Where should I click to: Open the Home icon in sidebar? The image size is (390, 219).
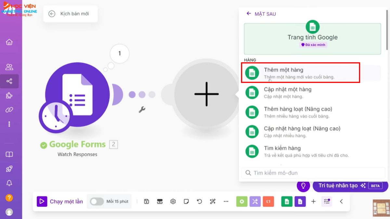[x=9, y=42]
